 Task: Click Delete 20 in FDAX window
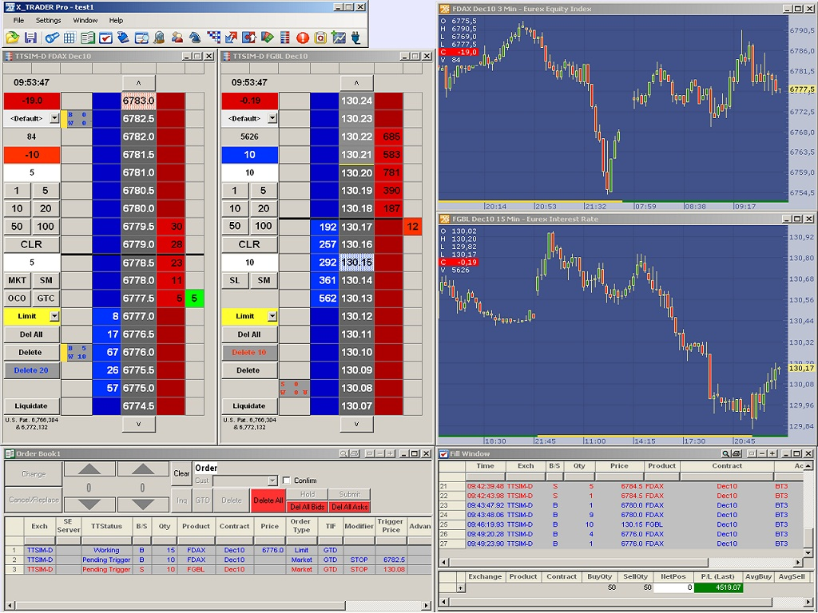click(31, 370)
